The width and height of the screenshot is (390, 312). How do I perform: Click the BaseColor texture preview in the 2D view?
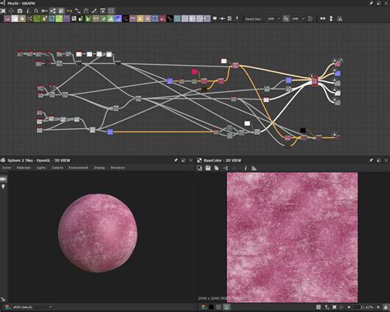292,237
